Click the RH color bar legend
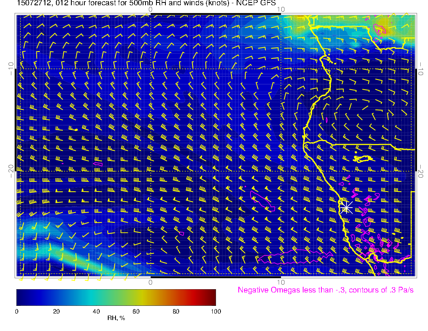 [116, 297]
